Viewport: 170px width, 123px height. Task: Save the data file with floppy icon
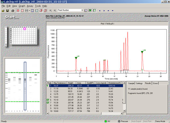pos(7,11)
